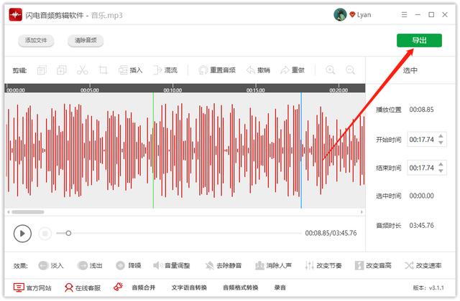This screenshot has height=301, width=460.
Task: Click the blue selection marker line
Action: [301, 150]
